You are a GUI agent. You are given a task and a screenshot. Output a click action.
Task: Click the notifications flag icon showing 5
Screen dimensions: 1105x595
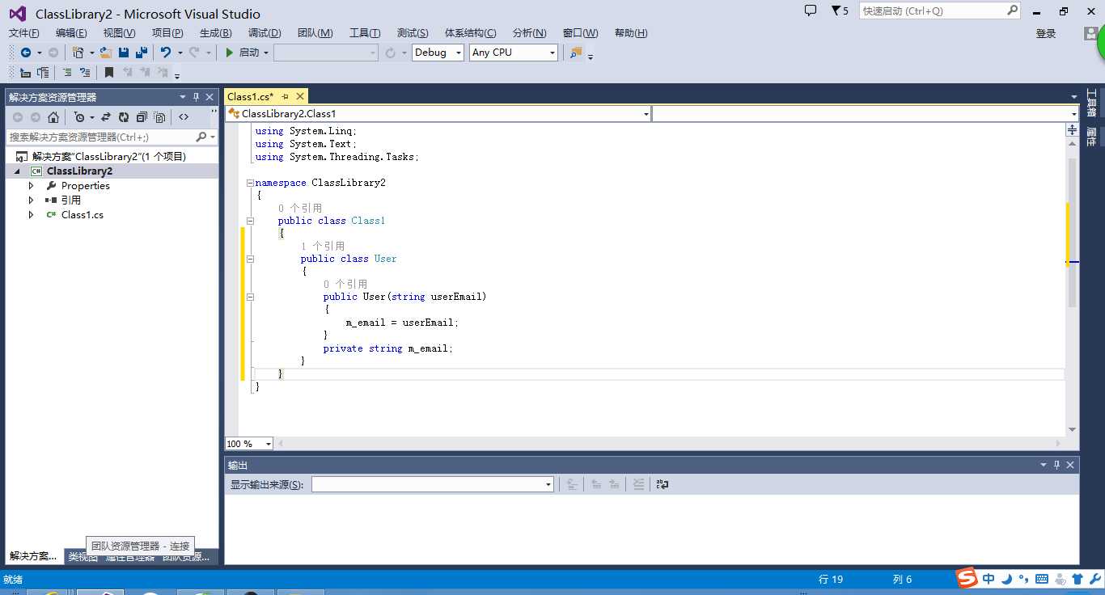[840, 11]
